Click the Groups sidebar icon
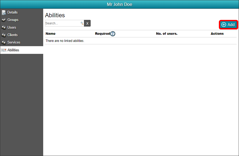 click(4, 20)
